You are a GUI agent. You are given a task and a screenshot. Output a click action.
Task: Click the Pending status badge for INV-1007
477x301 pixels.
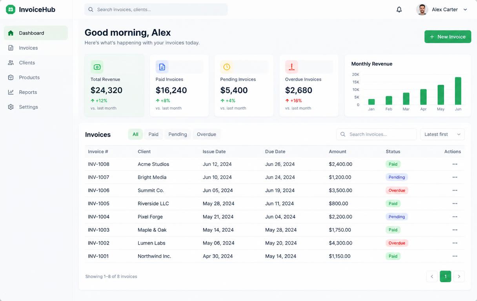click(397, 177)
